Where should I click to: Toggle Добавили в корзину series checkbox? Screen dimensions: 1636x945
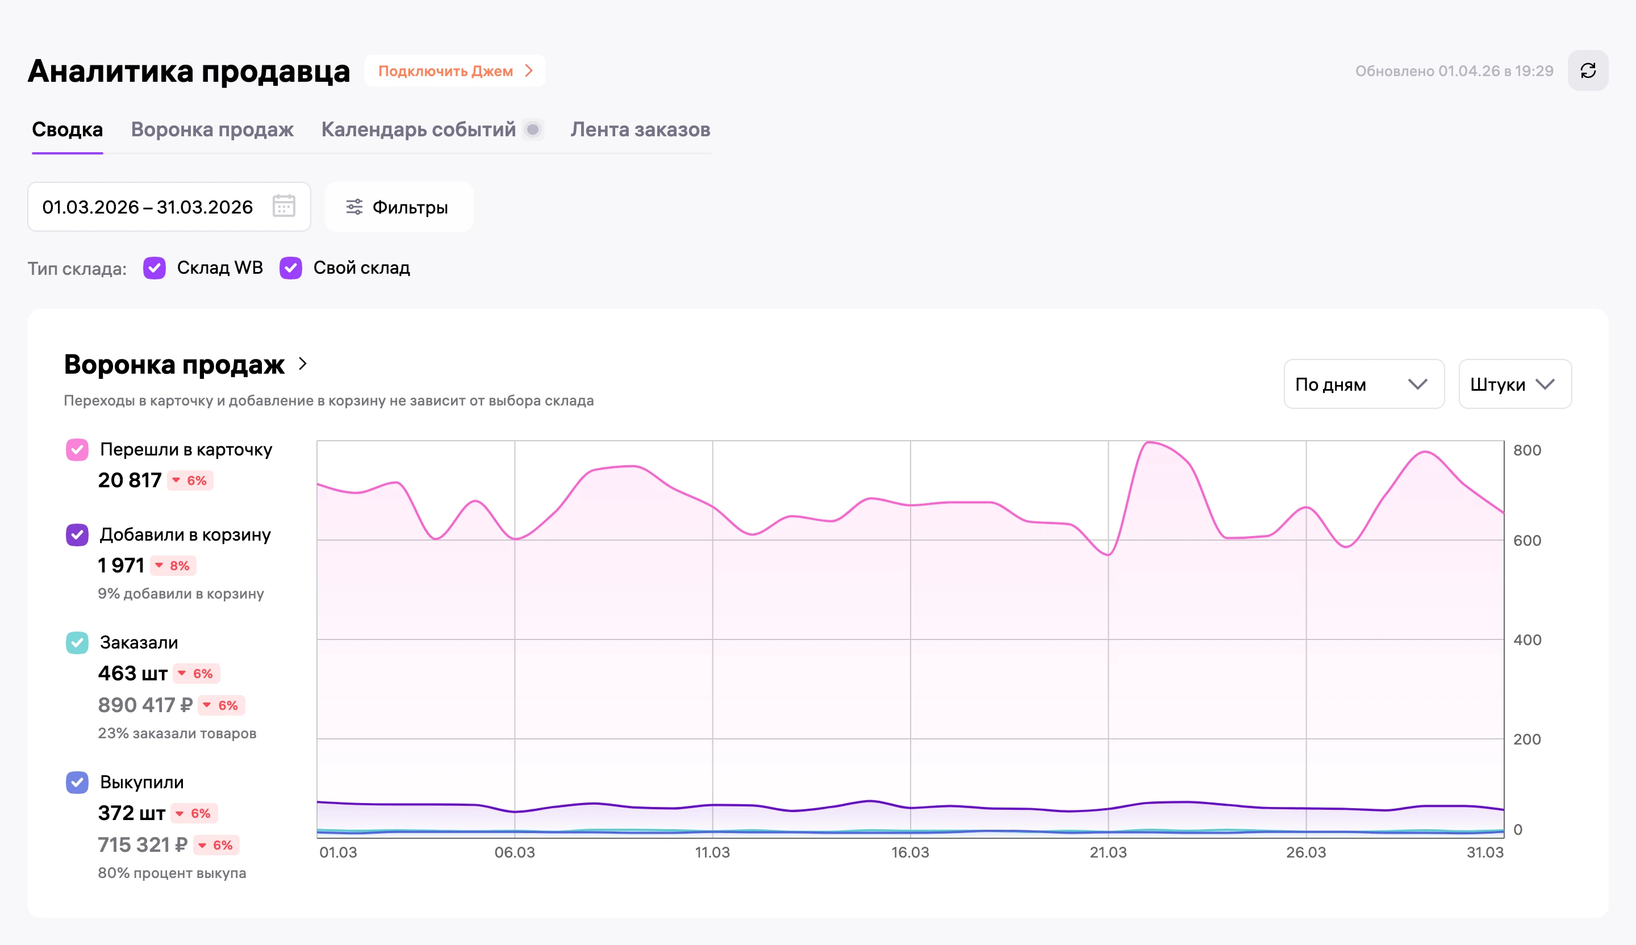77,535
